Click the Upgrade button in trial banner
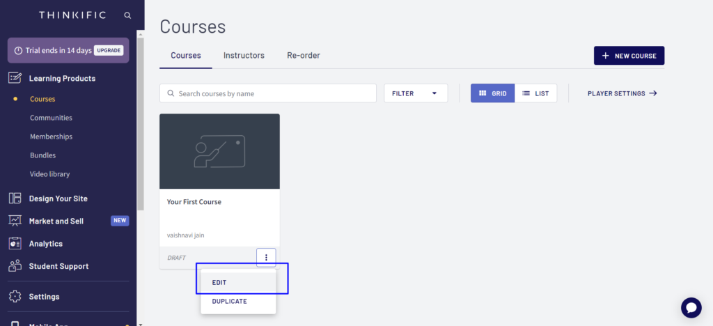 109,50
